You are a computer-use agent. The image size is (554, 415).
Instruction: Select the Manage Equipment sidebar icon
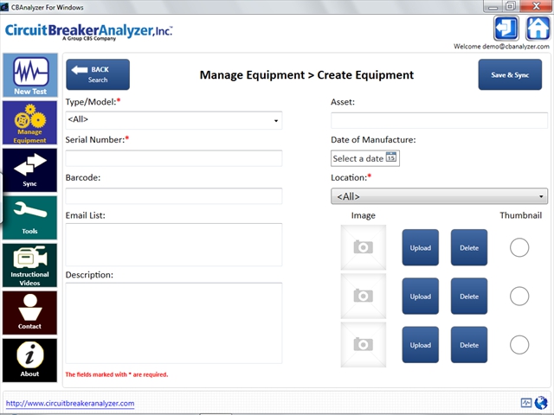(30, 123)
